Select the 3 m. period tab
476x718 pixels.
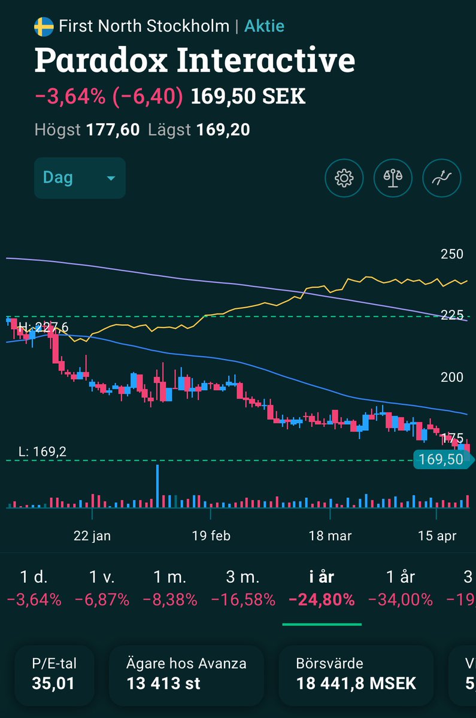pyautogui.click(x=242, y=588)
